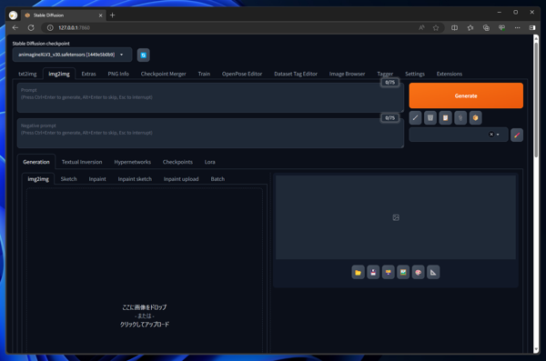
Task: Reload the page in the browser
Action: click(31, 27)
